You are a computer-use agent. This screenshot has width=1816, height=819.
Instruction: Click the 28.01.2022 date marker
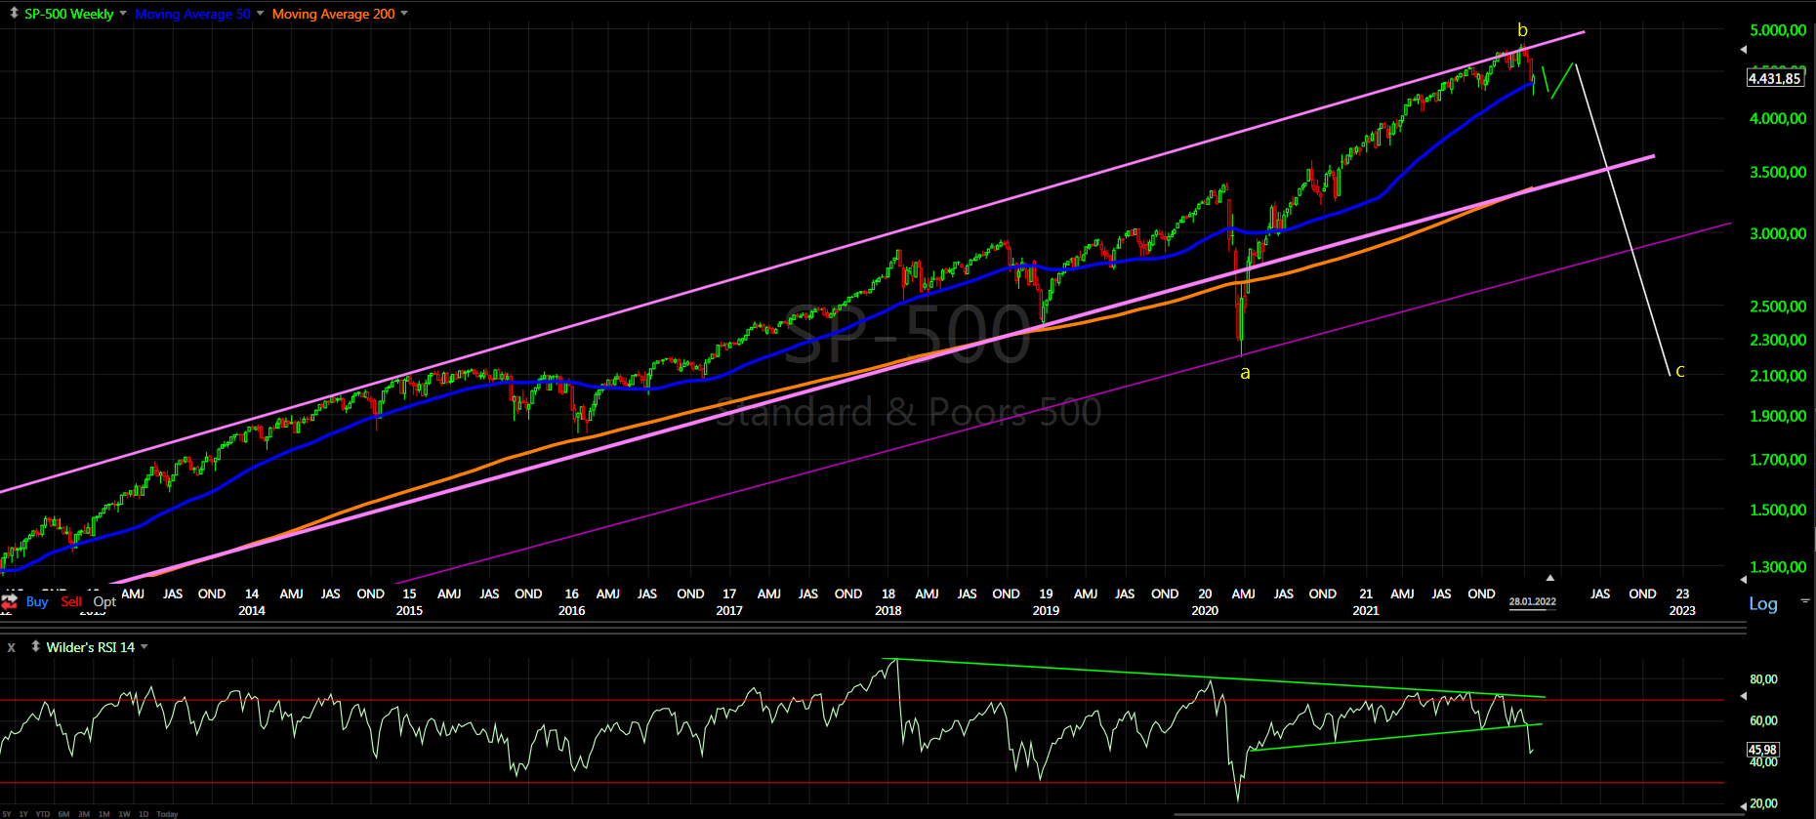pos(1533,601)
